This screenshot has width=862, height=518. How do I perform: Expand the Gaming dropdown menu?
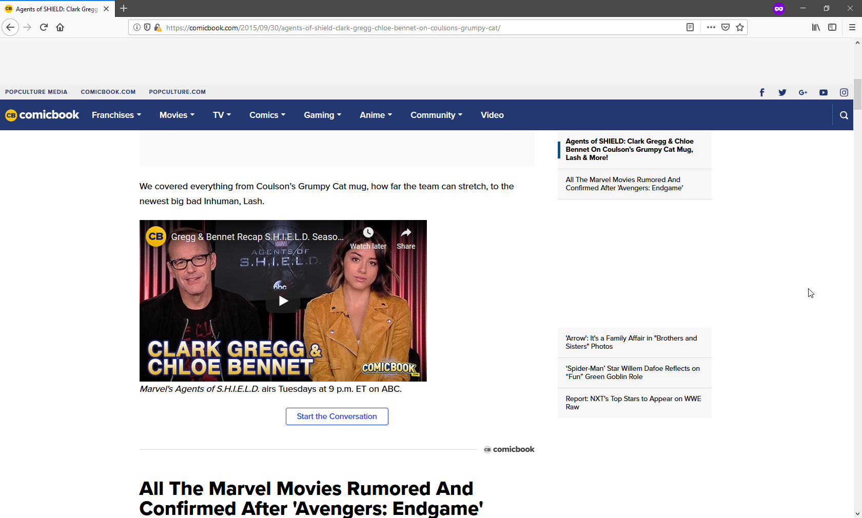[322, 115]
